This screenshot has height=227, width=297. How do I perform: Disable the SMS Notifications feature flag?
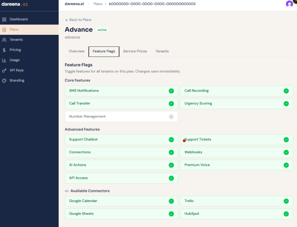tap(171, 91)
